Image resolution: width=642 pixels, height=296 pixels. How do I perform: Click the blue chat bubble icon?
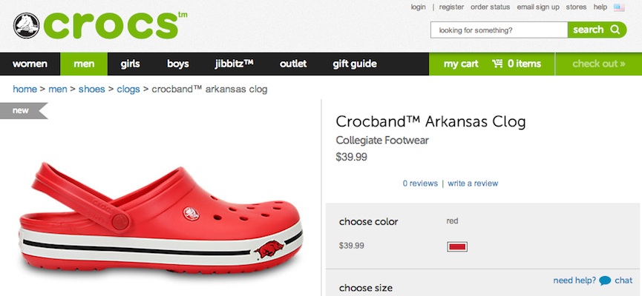pyautogui.click(x=605, y=281)
